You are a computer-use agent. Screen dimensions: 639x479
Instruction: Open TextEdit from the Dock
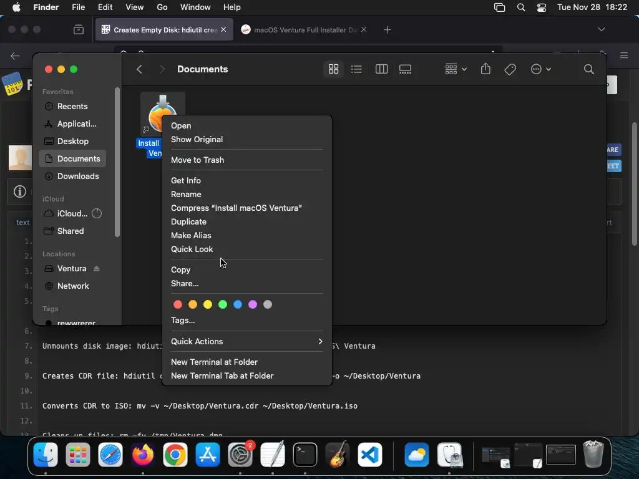coord(273,455)
